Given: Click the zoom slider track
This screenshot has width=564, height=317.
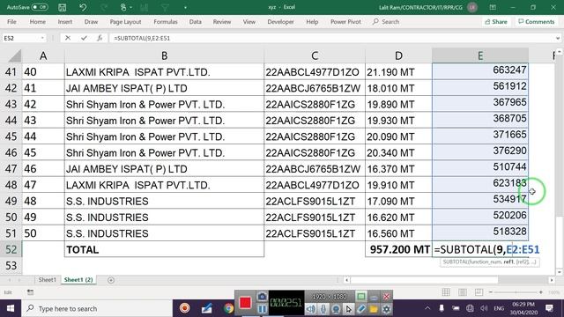Looking at the screenshot, I should (x=516, y=292).
